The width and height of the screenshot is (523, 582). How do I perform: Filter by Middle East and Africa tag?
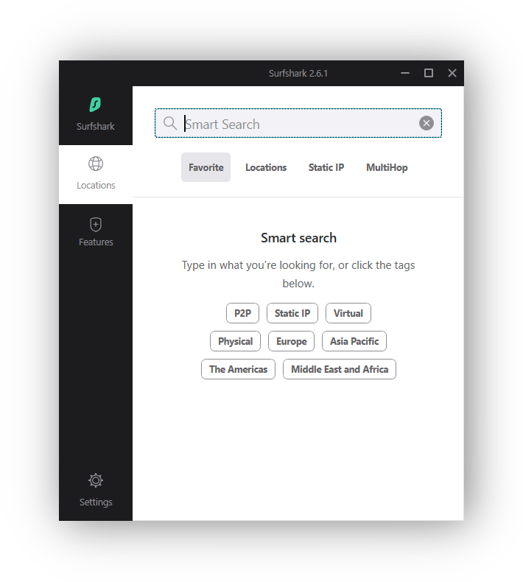click(x=340, y=369)
